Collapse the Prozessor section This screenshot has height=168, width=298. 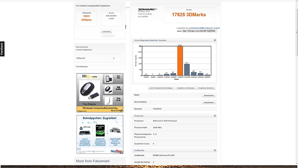(x=215, y=116)
